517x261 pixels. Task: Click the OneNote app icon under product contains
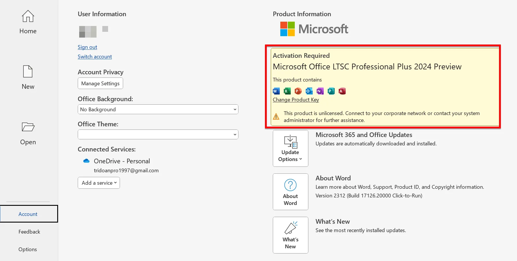pos(320,91)
